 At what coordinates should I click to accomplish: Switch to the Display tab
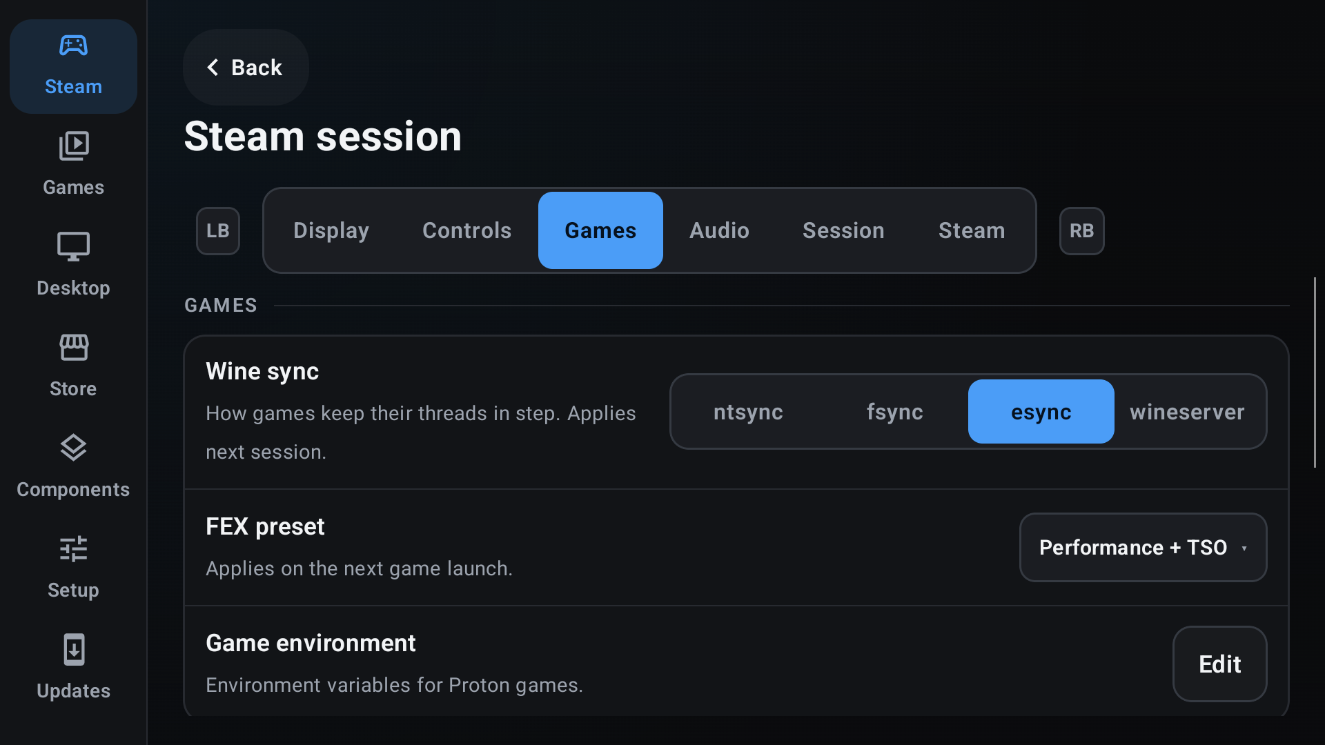(331, 230)
